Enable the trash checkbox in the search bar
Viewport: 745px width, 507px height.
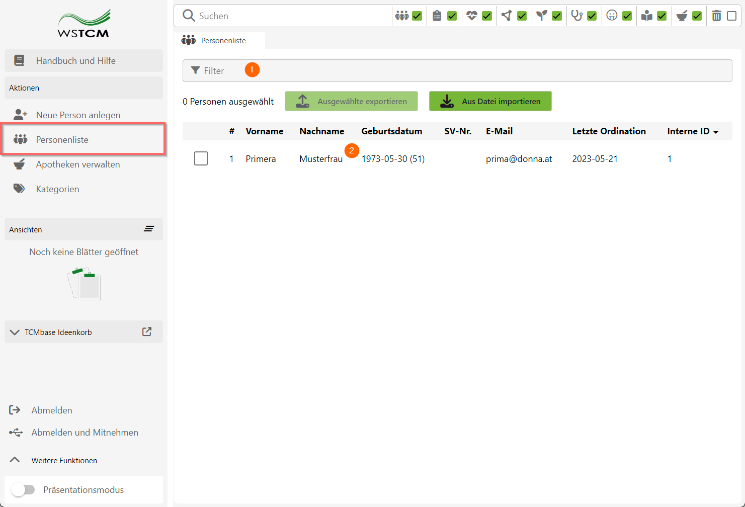[731, 16]
